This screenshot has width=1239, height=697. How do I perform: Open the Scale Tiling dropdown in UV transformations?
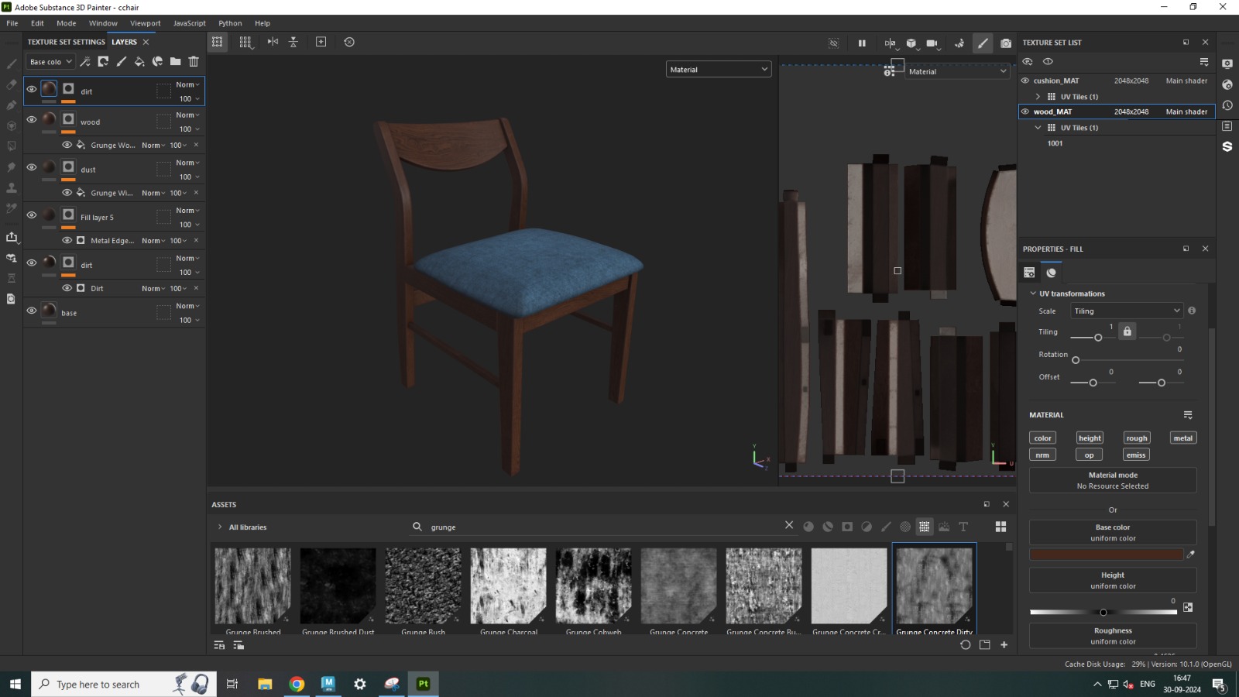pos(1127,311)
